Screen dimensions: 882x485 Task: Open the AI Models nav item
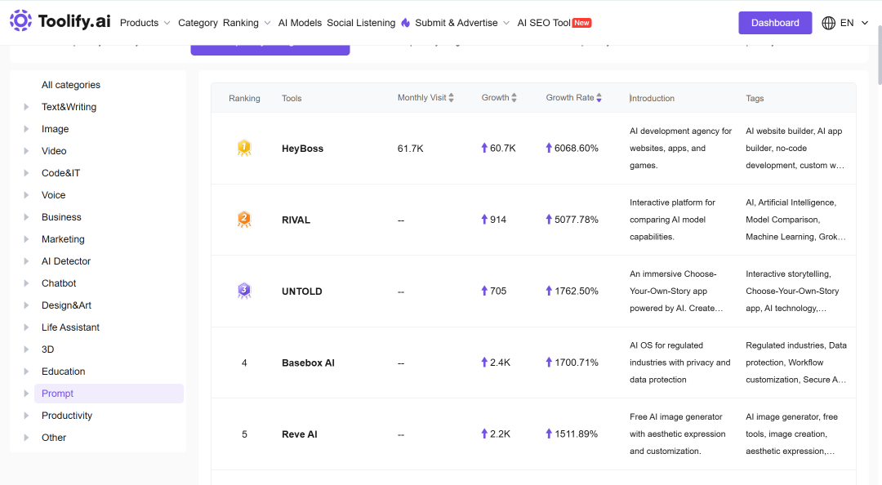[x=300, y=23]
